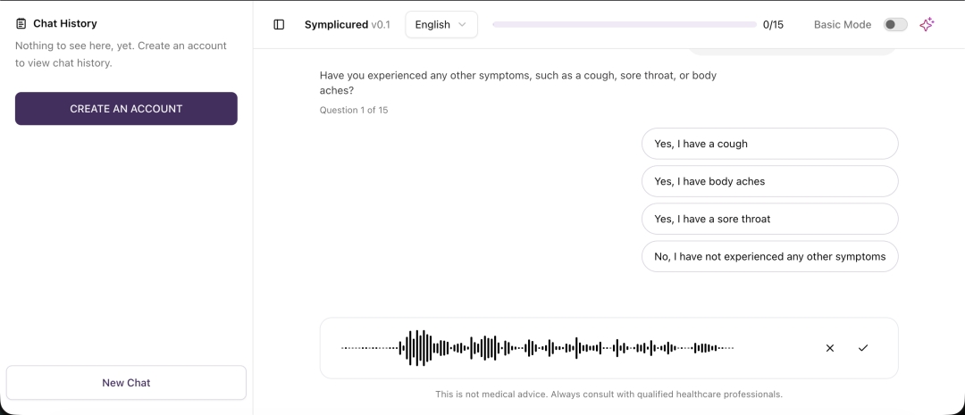Click the sparkle AI icon

927,25
